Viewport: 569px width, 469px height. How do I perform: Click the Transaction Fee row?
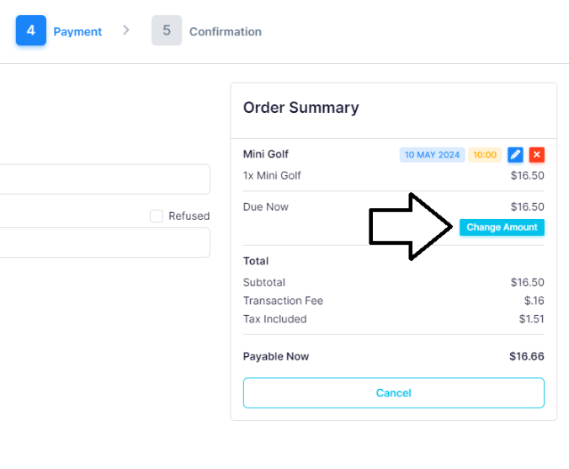pos(394,301)
